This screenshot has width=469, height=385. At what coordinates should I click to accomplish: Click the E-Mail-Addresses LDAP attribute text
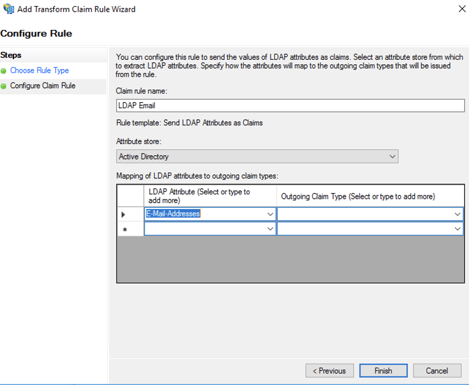point(173,214)
